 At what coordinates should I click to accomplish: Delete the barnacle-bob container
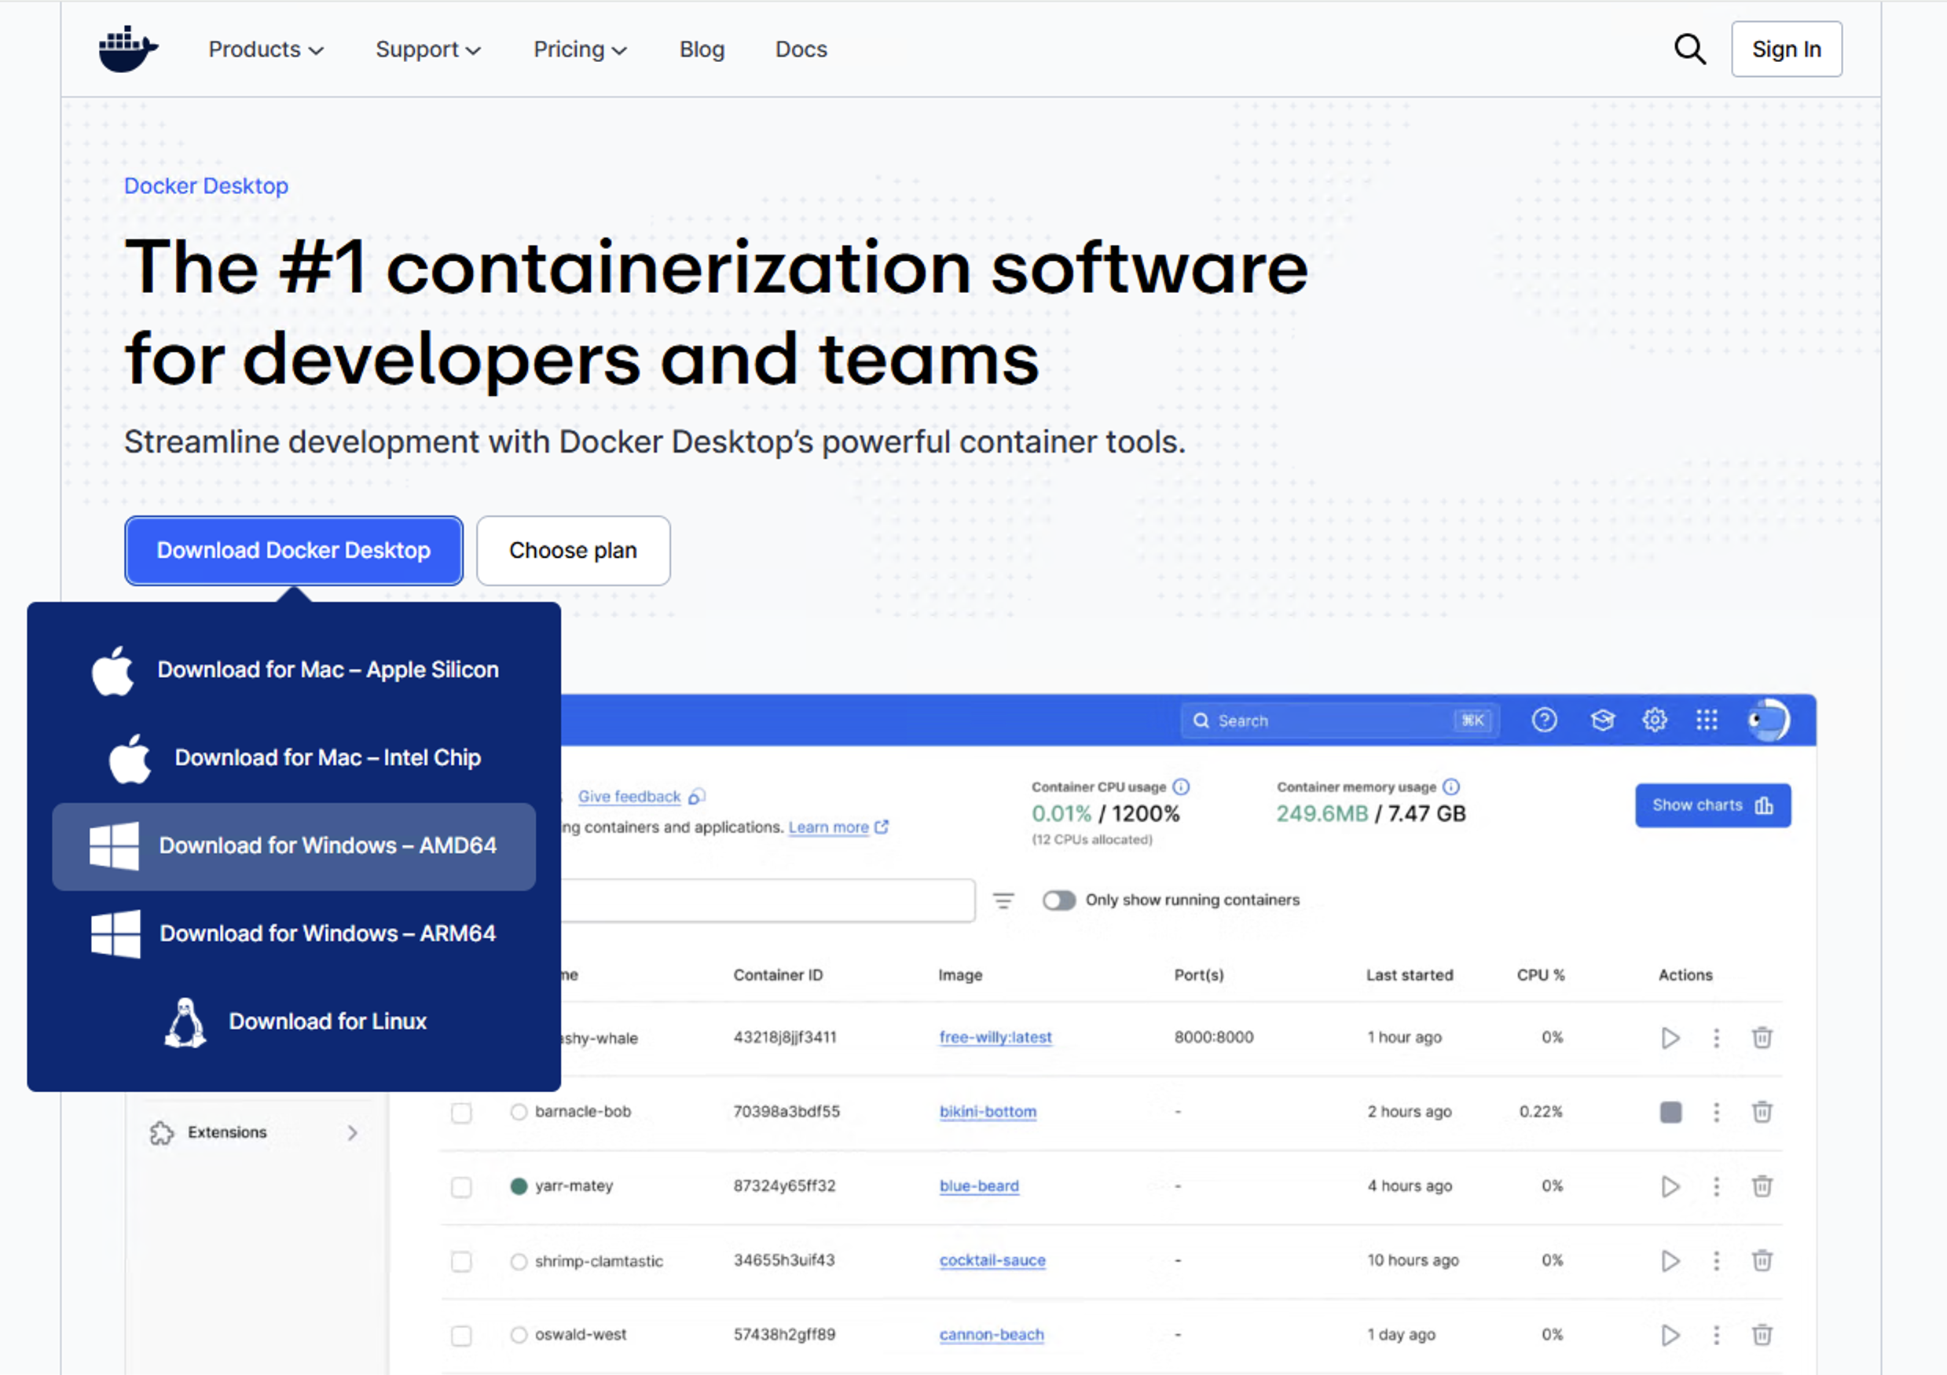click(x=1762, y=1112)
